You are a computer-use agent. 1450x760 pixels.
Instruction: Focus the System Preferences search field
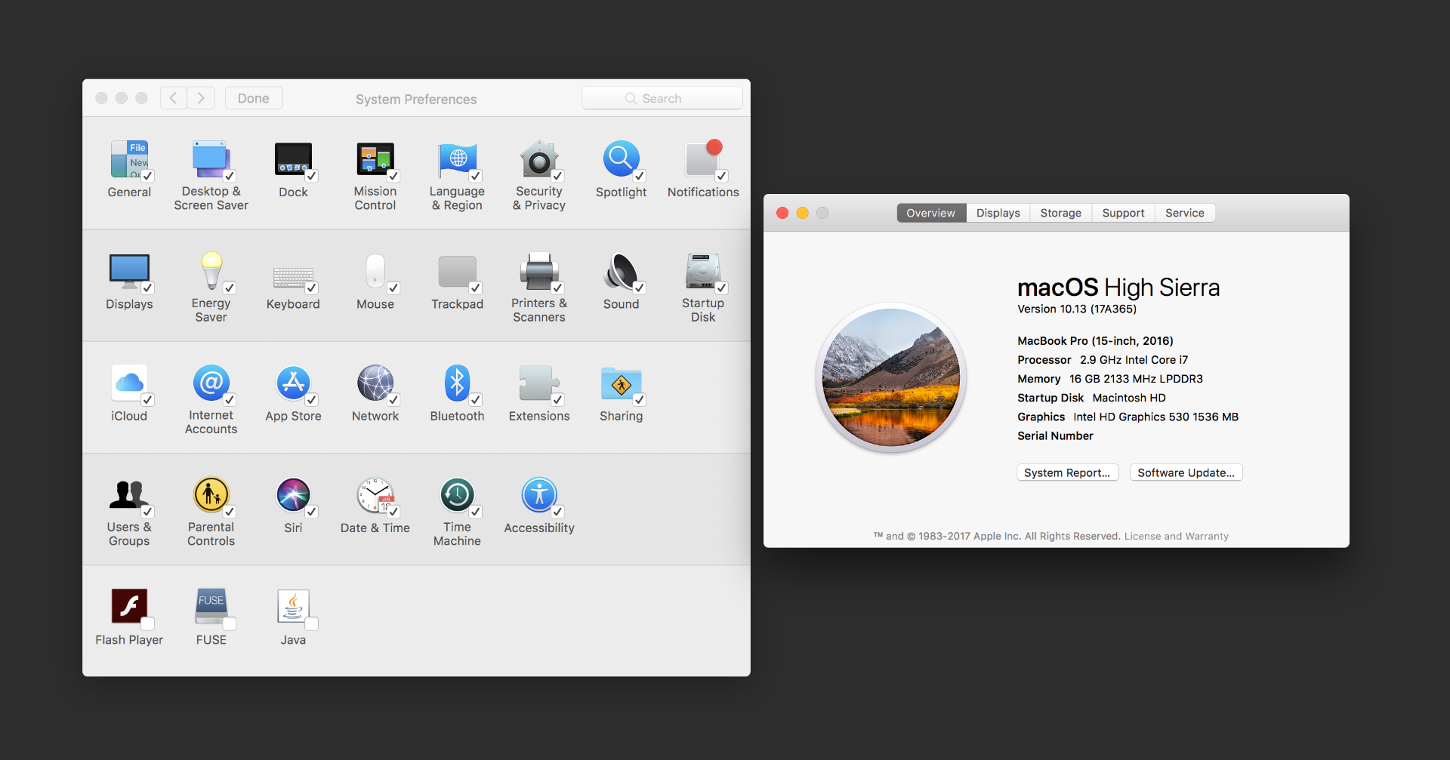[662, 98]
